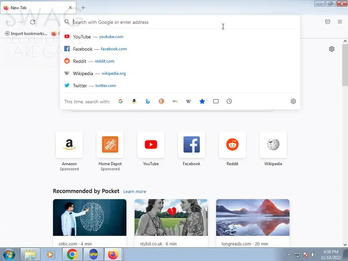Image resolution: width=348 pixels, height=261 pixels.
Task: Click scrollbar up arrow
Action: tap(345, 41)
